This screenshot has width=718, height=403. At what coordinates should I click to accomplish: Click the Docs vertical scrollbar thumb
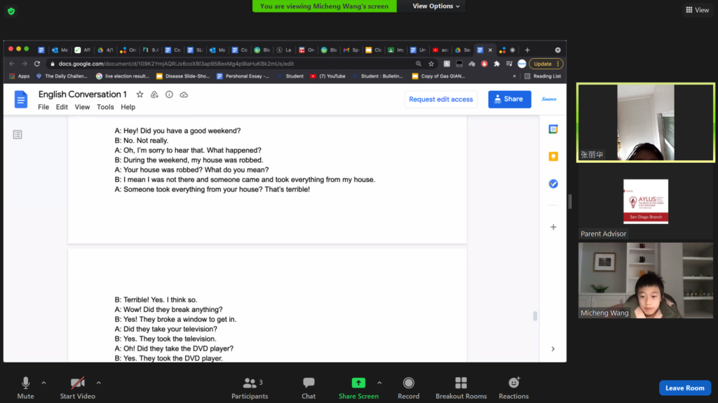535,316
